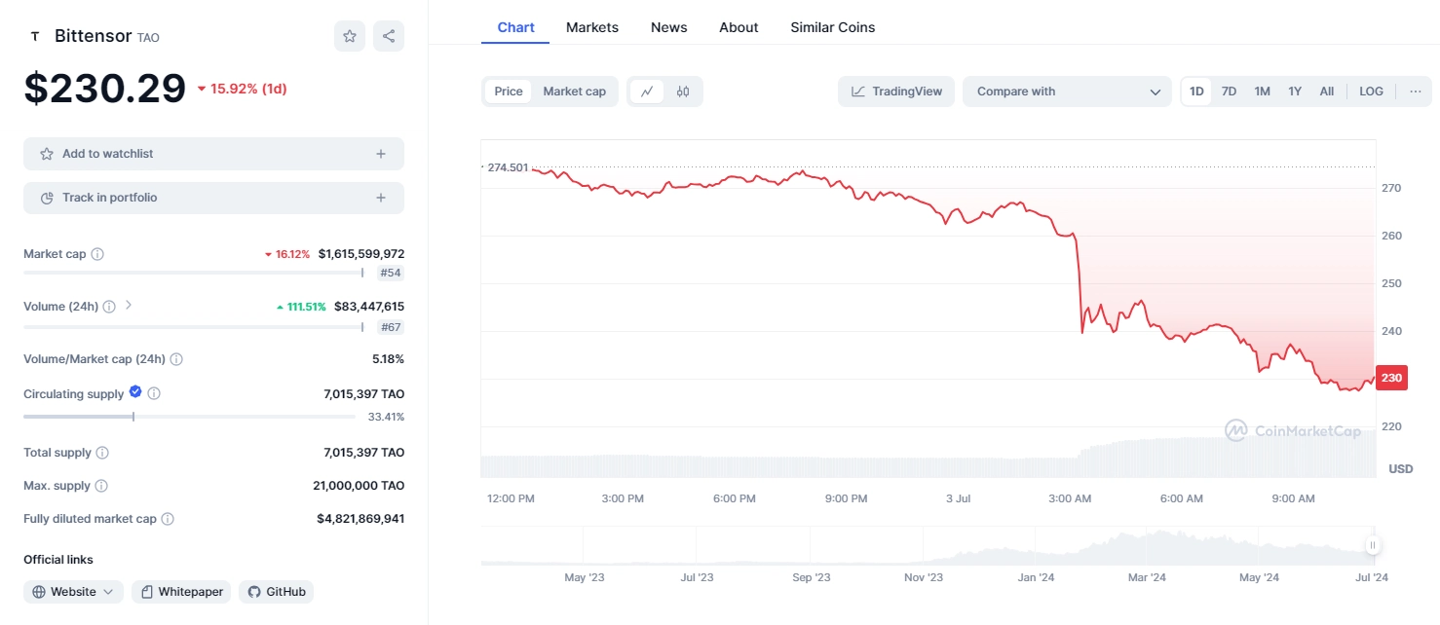Select the All time range
The width and height of the screenshot is (1440, 625).
[x=1327, y=92]
